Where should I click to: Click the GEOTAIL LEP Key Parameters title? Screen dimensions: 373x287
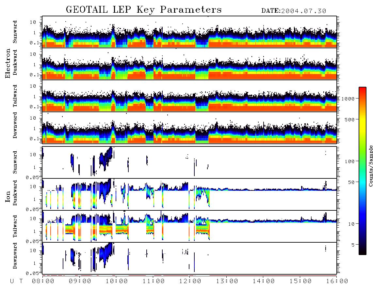coord(144,10)
